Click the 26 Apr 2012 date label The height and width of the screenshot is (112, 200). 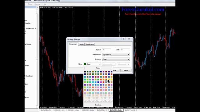(43, 107)
